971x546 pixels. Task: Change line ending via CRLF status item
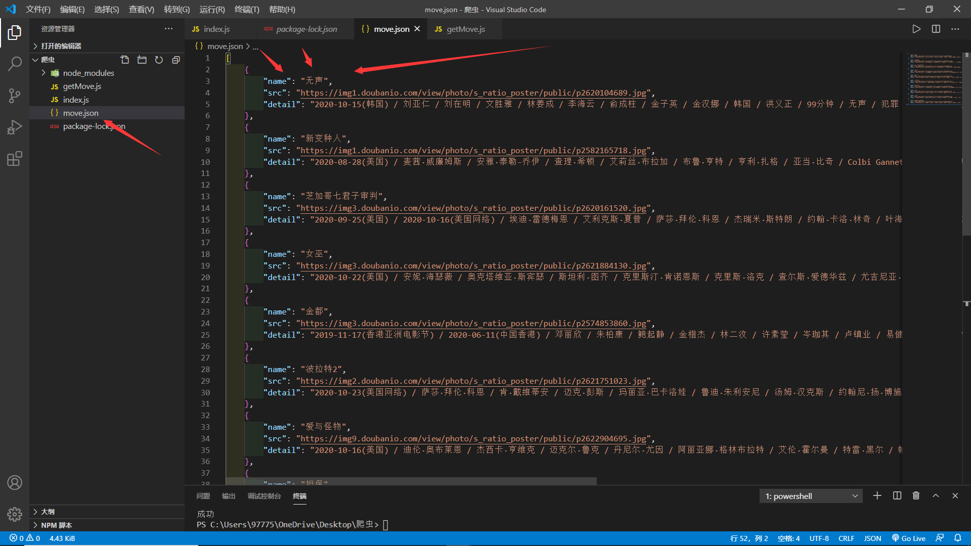[x=846, y=538]
